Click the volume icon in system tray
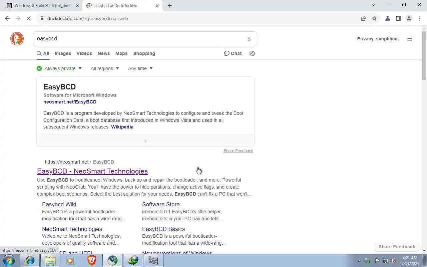Viewport: 427px width, 267px height. point(394,261)
